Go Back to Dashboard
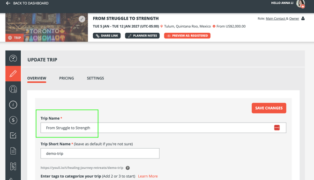This screenshot has height=180, width=314. (27, 3)
